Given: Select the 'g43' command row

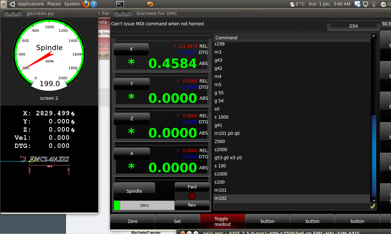Looking at the screenshot, I should [292, 60].
